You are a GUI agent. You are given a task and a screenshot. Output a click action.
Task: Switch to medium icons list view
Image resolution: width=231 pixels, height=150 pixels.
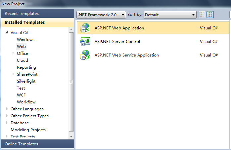pos(210,15)
